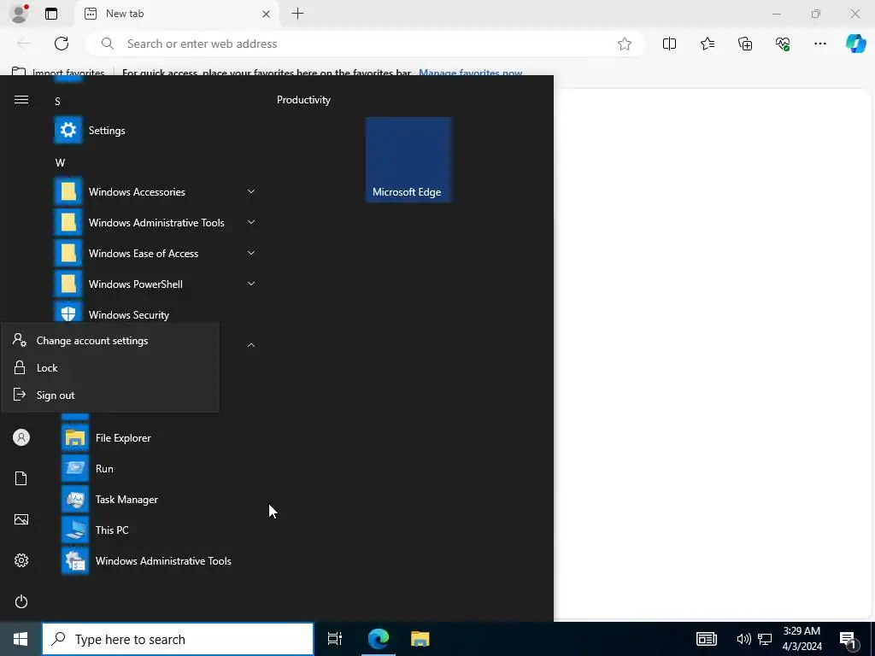Open Pictures from Start sidebar

[x=21, y=519]
